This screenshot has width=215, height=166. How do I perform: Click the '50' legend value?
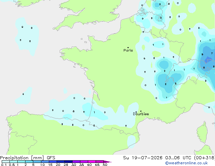pos(105,165)
